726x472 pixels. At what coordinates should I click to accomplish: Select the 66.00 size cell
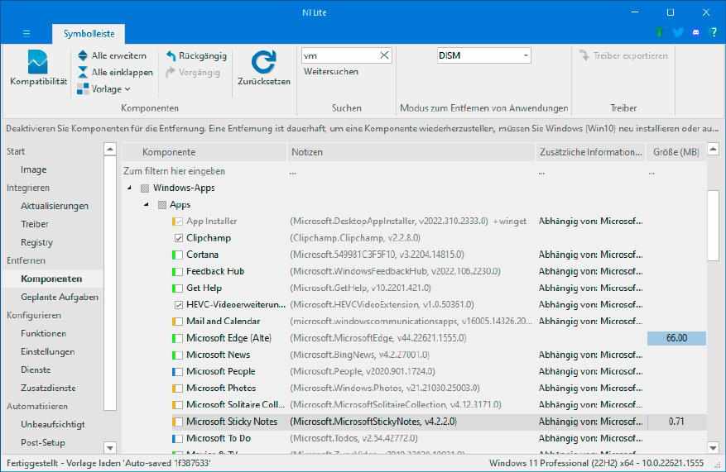pos(676,338)
